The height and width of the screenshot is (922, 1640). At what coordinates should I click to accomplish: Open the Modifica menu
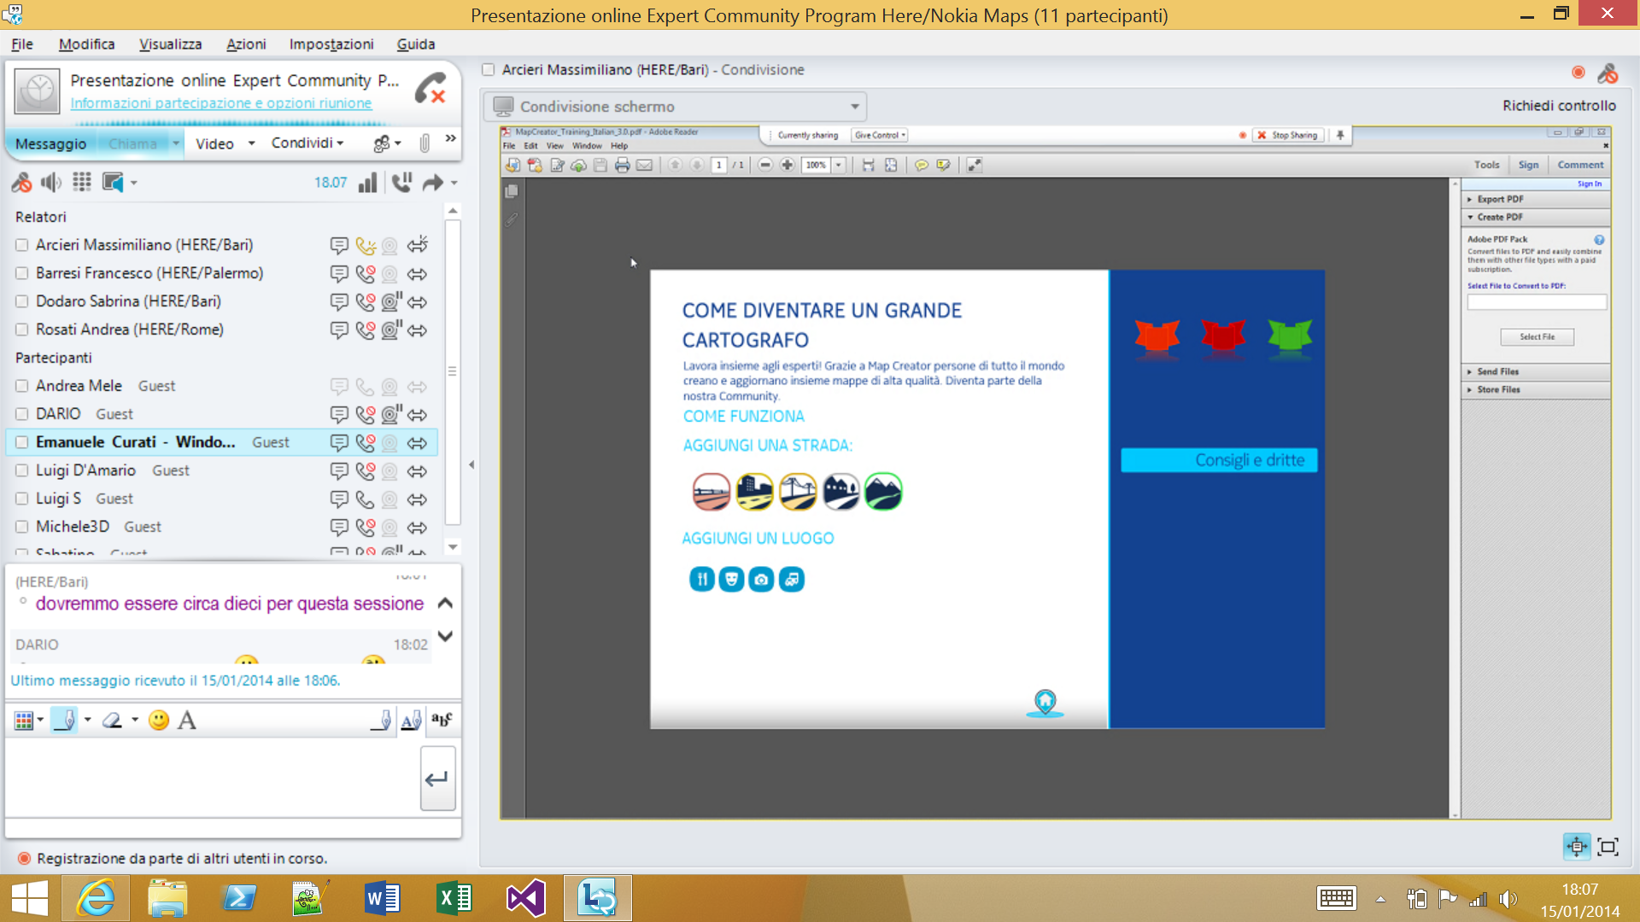[86, 44]
